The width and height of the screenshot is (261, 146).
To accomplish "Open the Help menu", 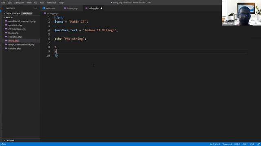I will [x=61, y=3].
